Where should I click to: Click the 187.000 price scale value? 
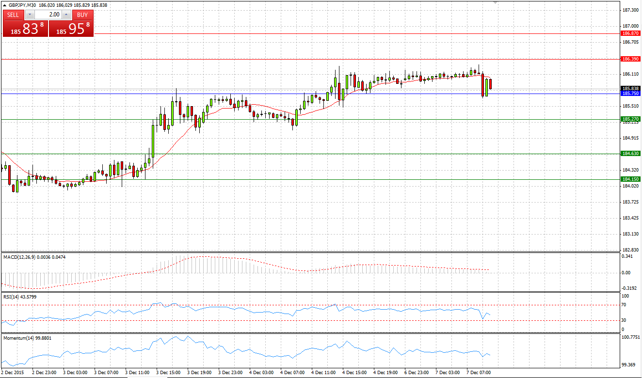pos(631,26)
